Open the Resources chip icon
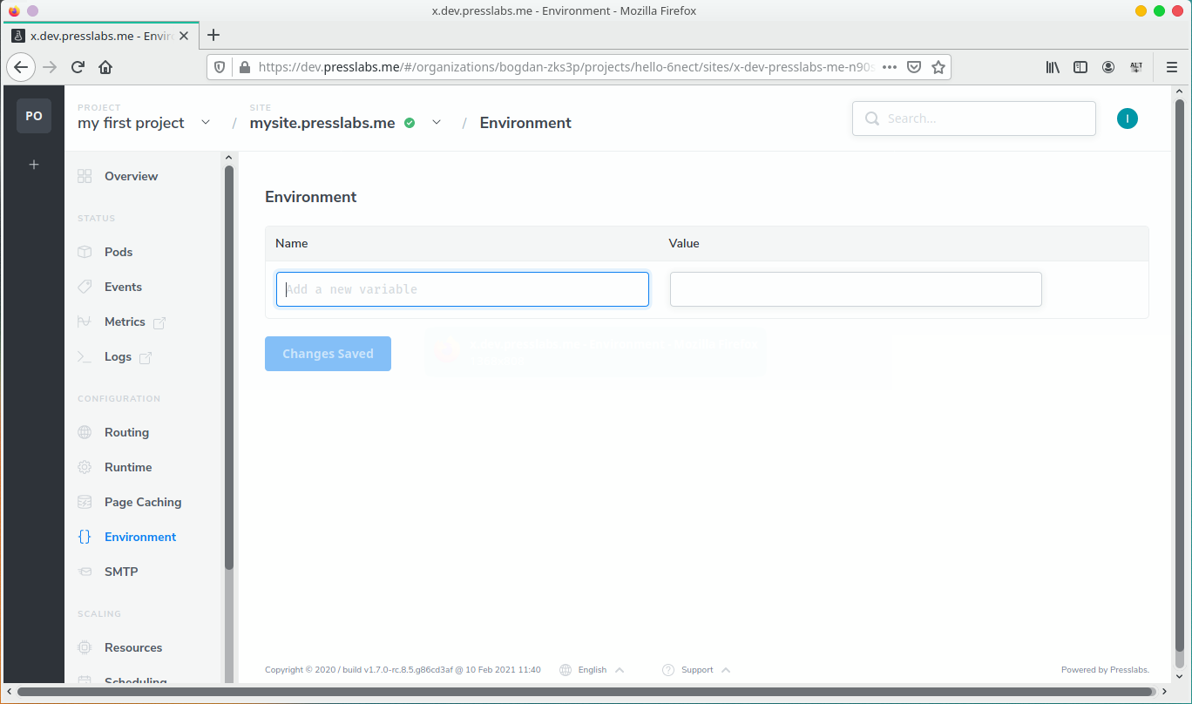The image size is (1192, 704). point(85,647)
